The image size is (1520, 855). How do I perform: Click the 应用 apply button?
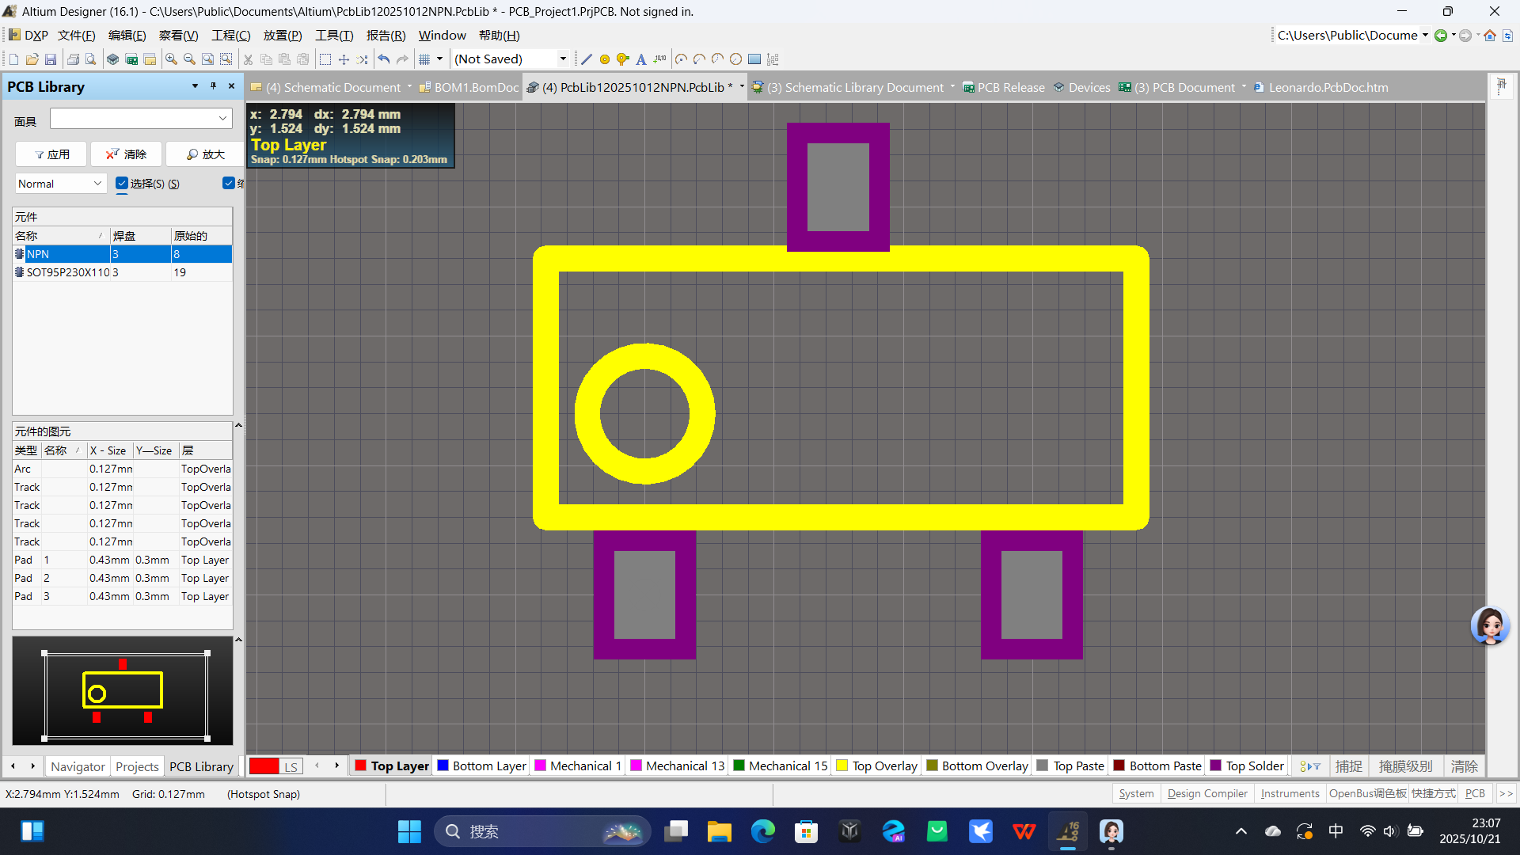click(x=52, y=154)
